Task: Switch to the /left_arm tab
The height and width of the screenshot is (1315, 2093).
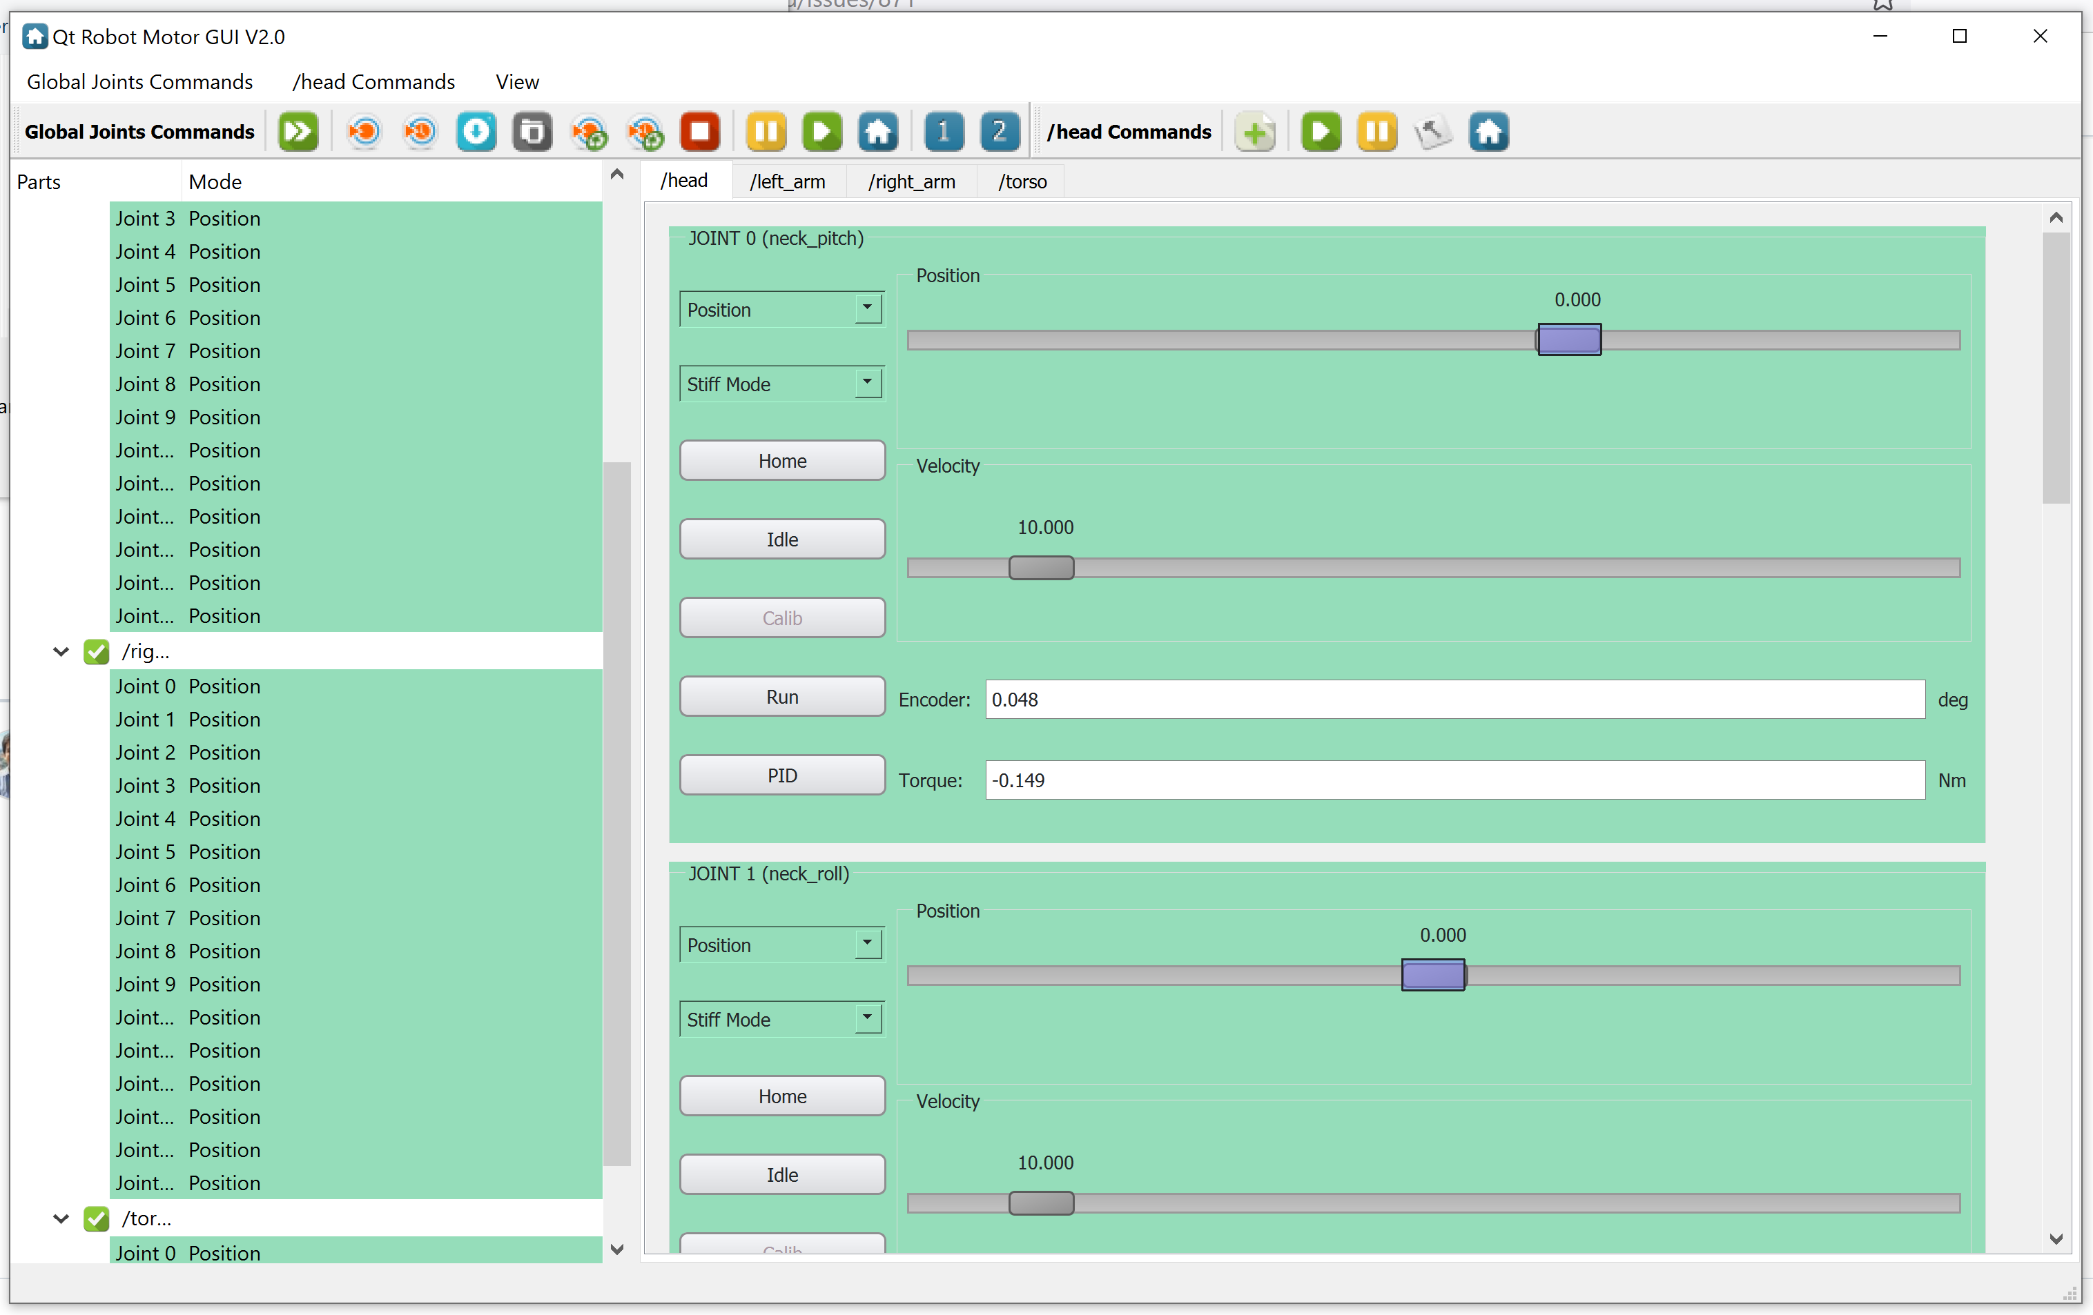Action: click(788, 181)
